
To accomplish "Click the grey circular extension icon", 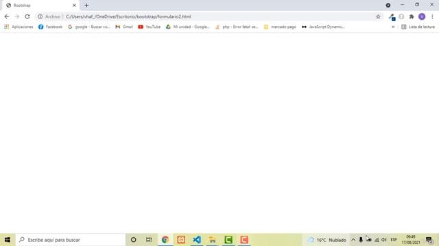I will point(401,16).
